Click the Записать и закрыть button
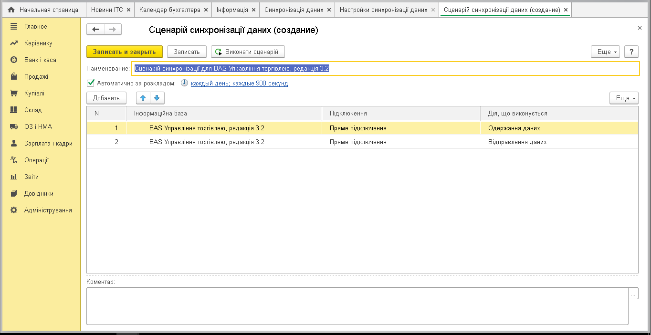The width and height of the screenshot is (651, 335). coord(124,52)
